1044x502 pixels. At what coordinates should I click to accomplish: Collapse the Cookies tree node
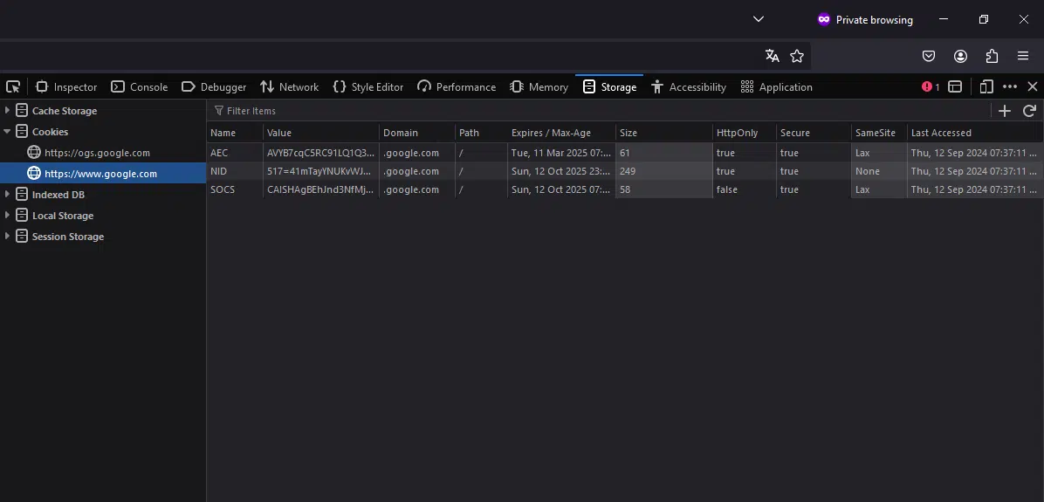(x=8, y=132)
